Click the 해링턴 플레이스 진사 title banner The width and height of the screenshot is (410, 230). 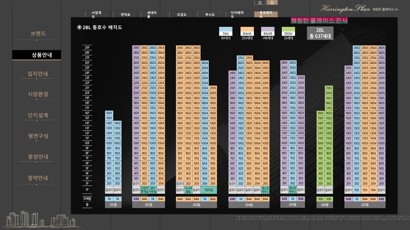point(319,21)
